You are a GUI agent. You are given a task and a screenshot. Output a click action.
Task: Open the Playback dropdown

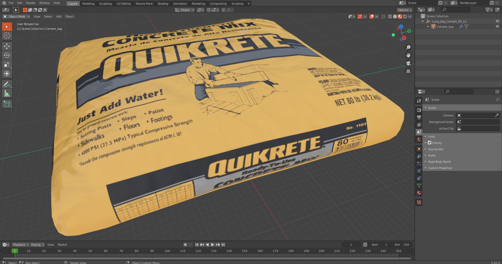pyautogui.click(x=20, y=245)
